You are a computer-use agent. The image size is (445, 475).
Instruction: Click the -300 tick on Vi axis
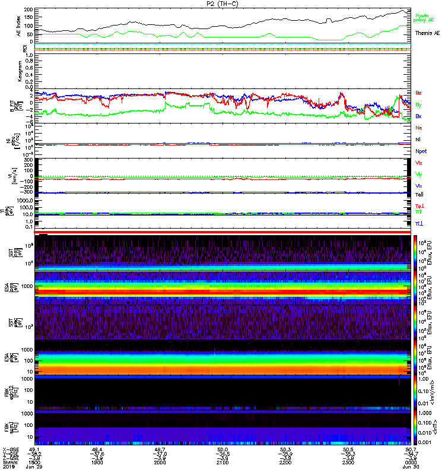(x=26, y=192)
